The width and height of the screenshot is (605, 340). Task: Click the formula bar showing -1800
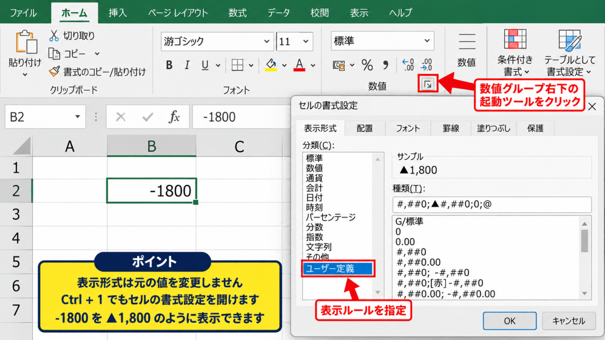241,117
